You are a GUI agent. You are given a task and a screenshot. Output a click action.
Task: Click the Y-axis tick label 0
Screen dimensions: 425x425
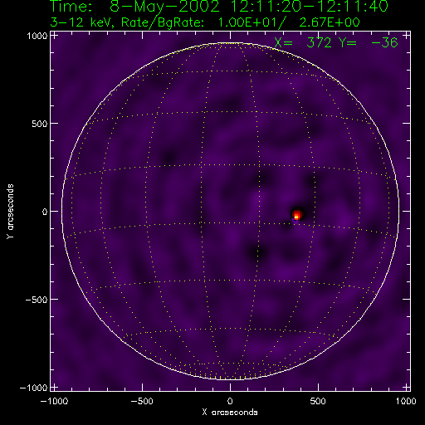click(45, 212)
